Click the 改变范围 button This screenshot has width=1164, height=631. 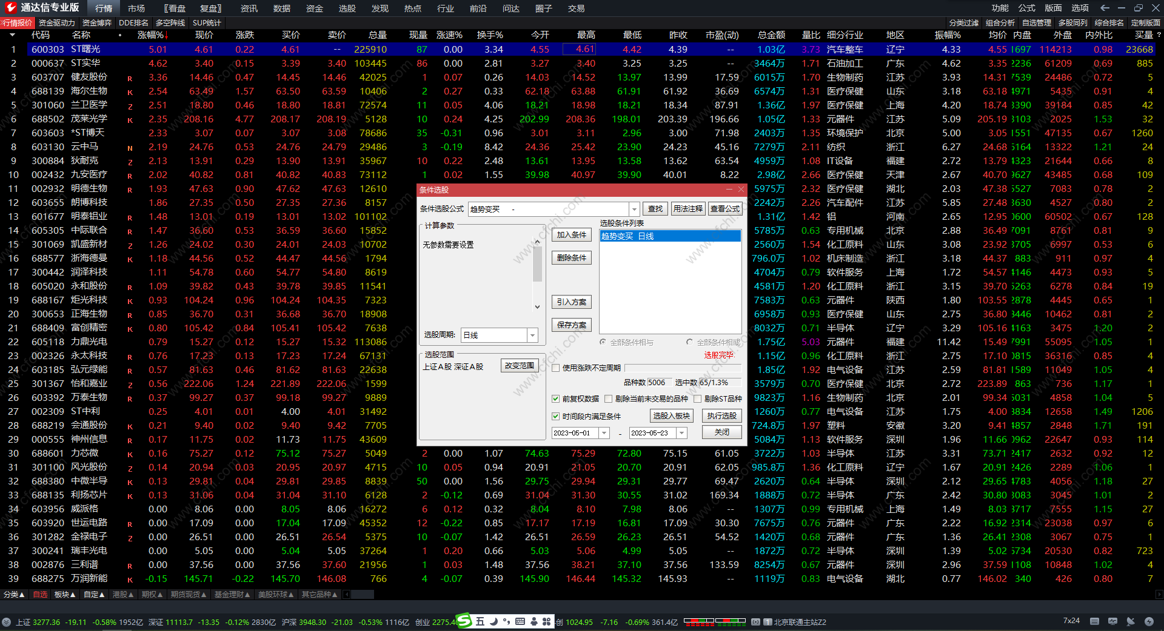tap(520, 366)
